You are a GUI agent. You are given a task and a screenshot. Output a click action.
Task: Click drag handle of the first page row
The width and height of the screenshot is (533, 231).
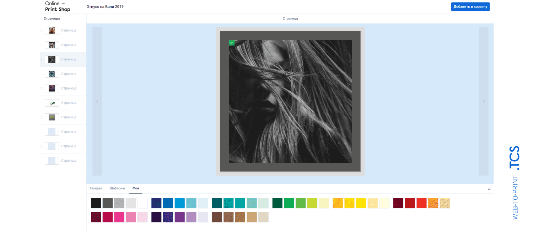tap(41, 31)
